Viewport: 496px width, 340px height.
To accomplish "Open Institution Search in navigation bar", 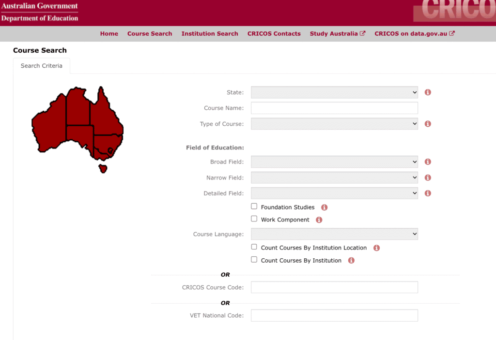I will 210,33.
